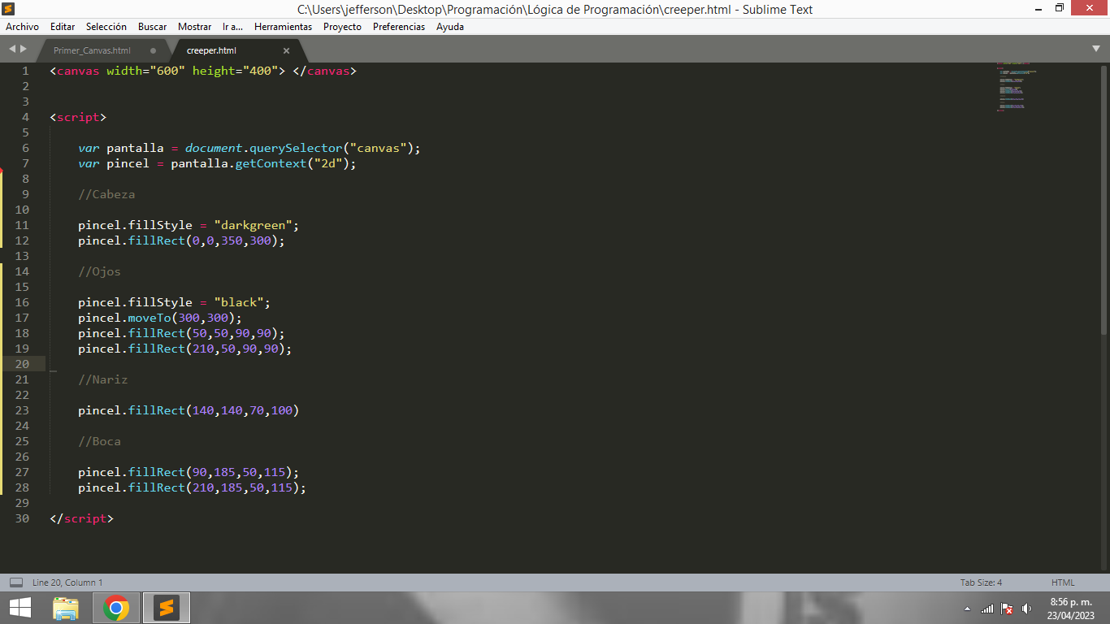
Task: Click line number 30 in the gutter
Action: coord(21,518)
